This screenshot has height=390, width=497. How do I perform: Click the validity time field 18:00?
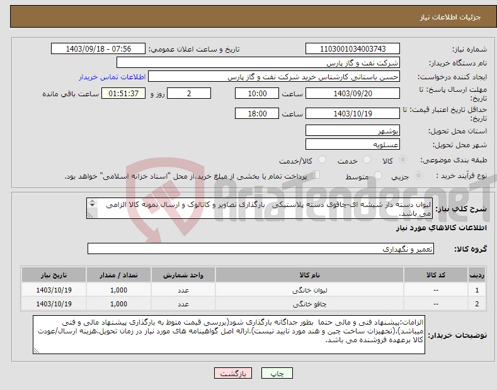257,113
